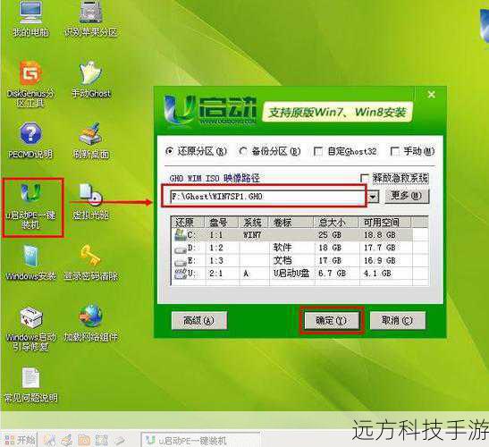Image resolution: width=489 pixels, height=447 pixels.
Task: Expand the image path dropdown arrow
Action: point(373,197)
